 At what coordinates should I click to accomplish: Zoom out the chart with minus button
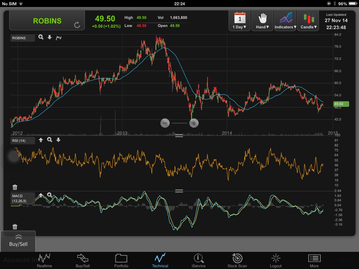[165, 123]
